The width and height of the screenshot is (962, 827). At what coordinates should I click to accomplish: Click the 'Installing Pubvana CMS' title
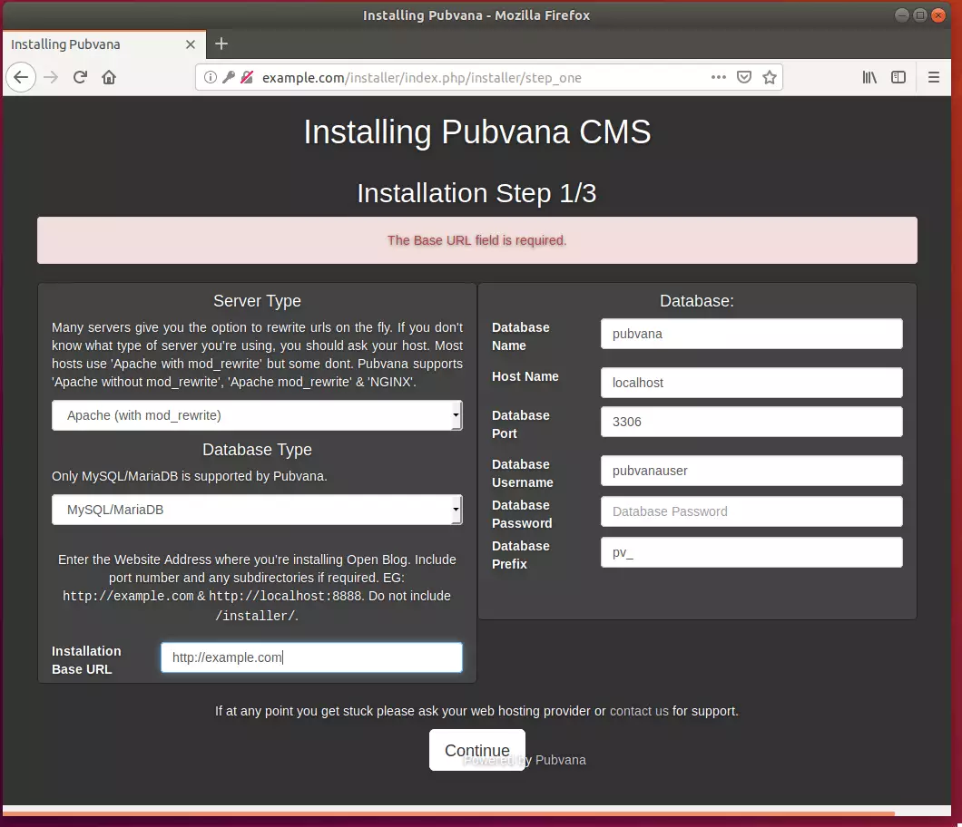(477, 131)
